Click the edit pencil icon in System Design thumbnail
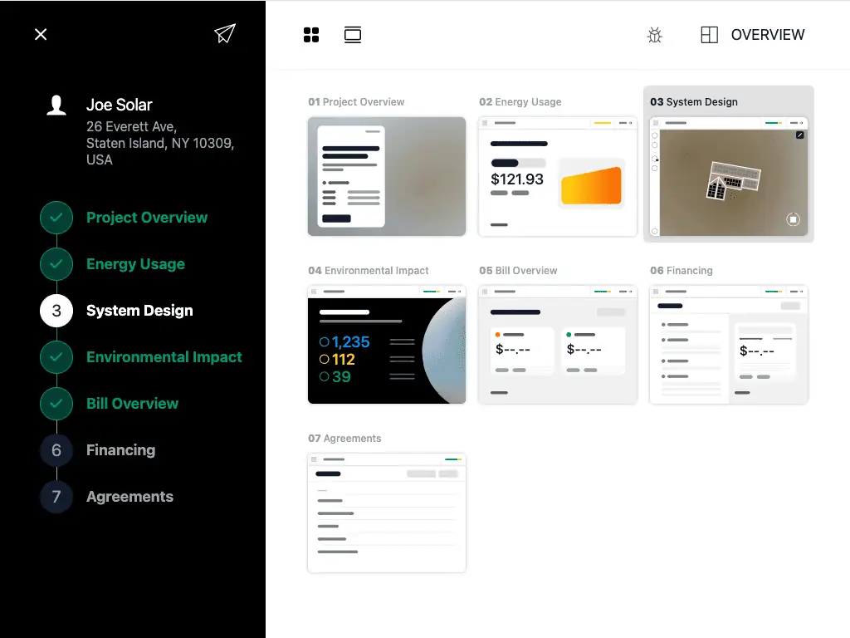The image size is (850, 638). pos(799,135)
